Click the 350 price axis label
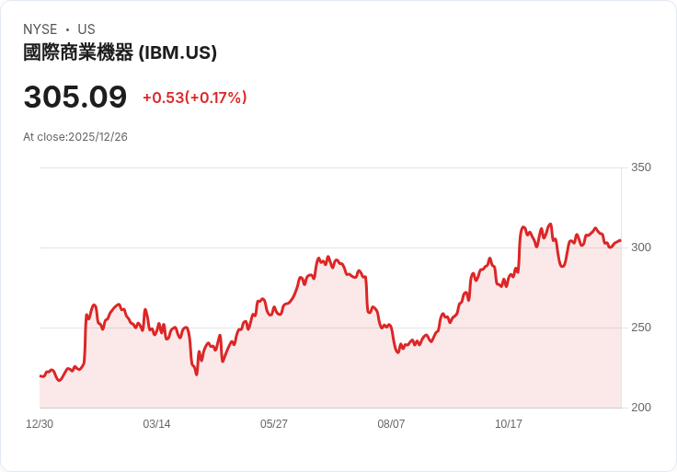The width and height of the screenshot is (677, 472). point(641,167)
